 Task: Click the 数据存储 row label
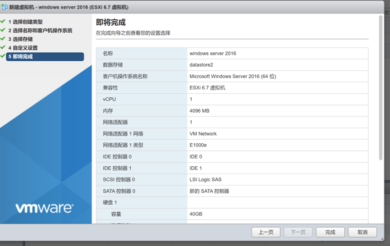(113, 65)
